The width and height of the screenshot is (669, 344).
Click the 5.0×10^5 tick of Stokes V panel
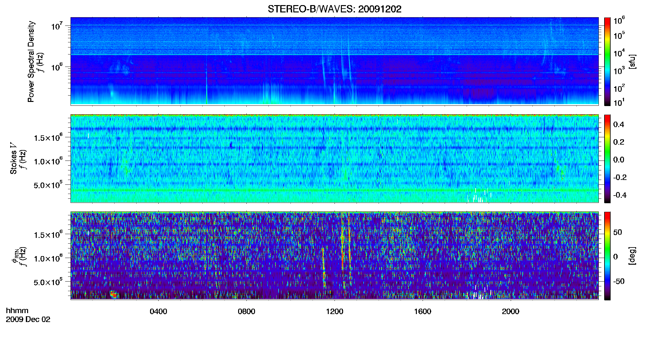[x=48, y=185]
